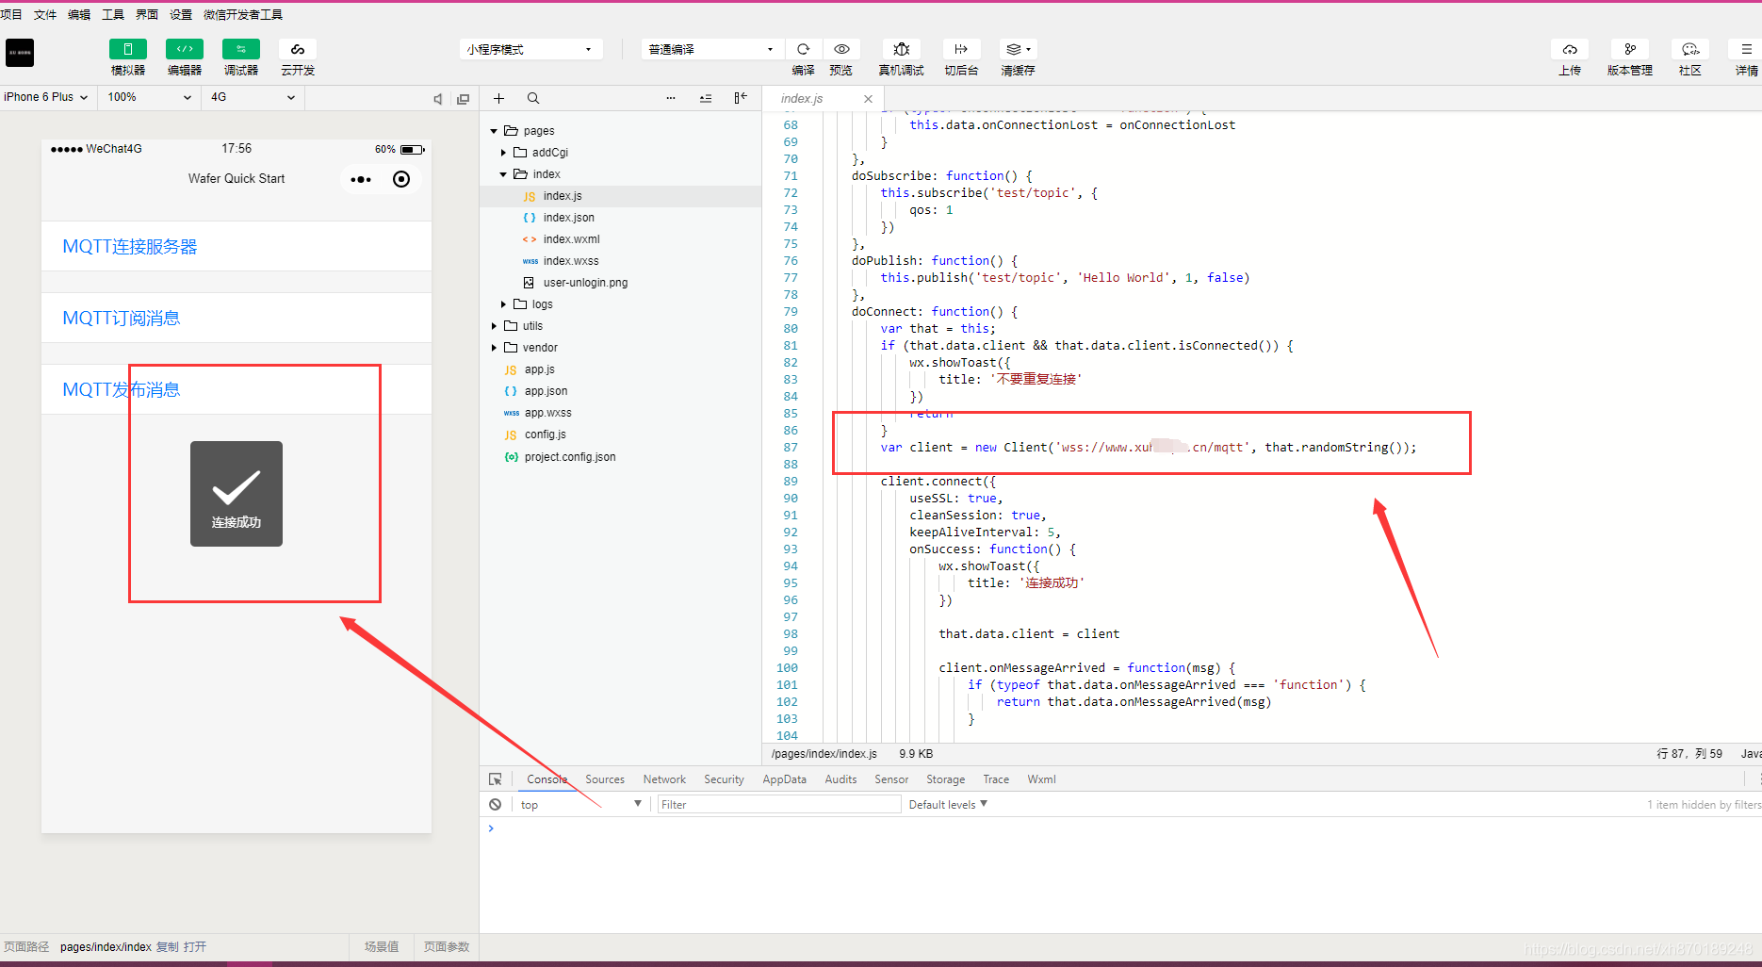The height and width of the screenshot is (967, 1762).
Task: Tap MQTT订阅消息 in the simulator
Action: pyautogui.click(x=237, y=318)
